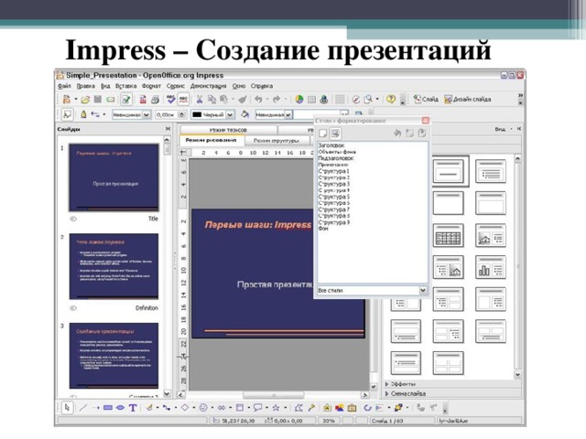Click the Слайд button to add slide
The height and width of the screenshot is (439, 586).
click(426, 100)
